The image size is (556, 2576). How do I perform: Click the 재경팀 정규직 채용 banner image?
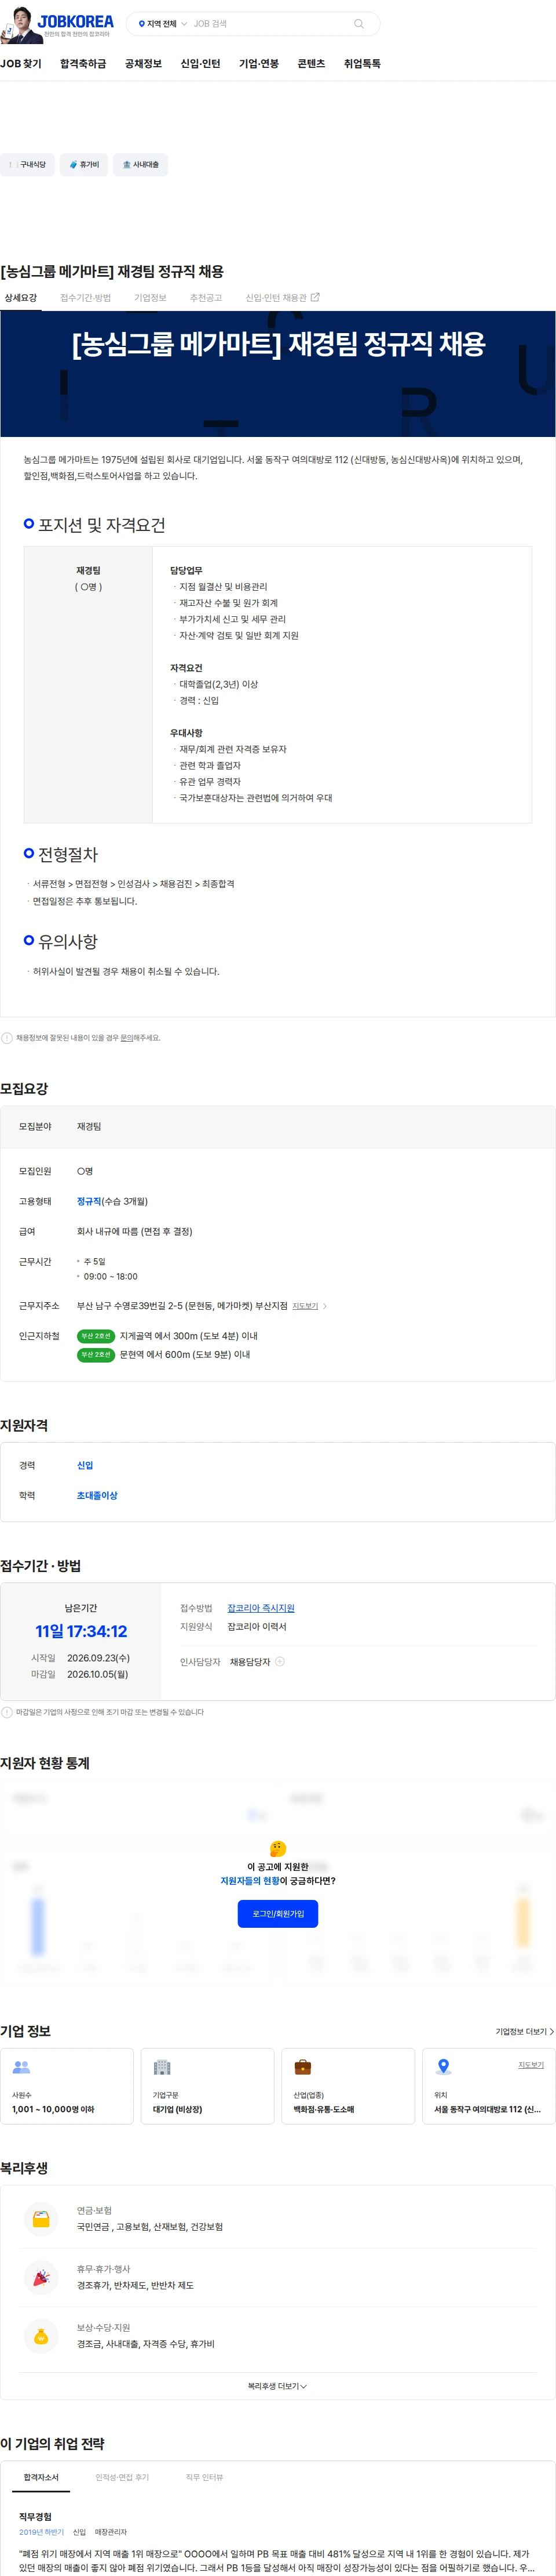click(x=277, y=374)
